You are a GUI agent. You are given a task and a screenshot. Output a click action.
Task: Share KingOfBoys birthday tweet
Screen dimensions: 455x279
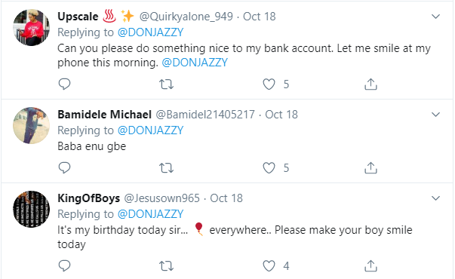pos(370,265)
